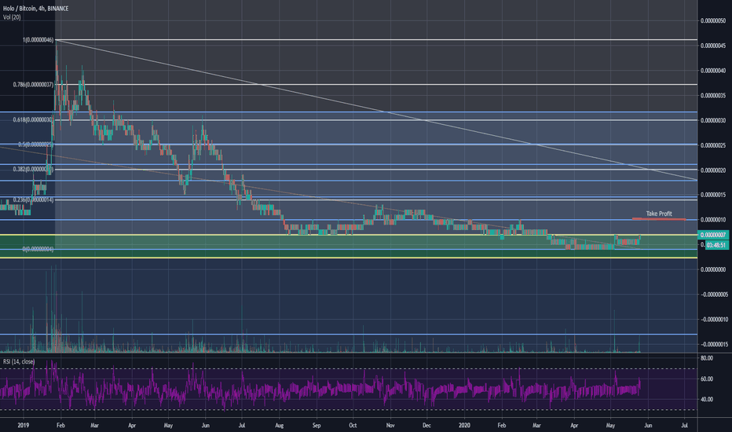Click 0.00000035 on the price axis

[x=713, y=96]
